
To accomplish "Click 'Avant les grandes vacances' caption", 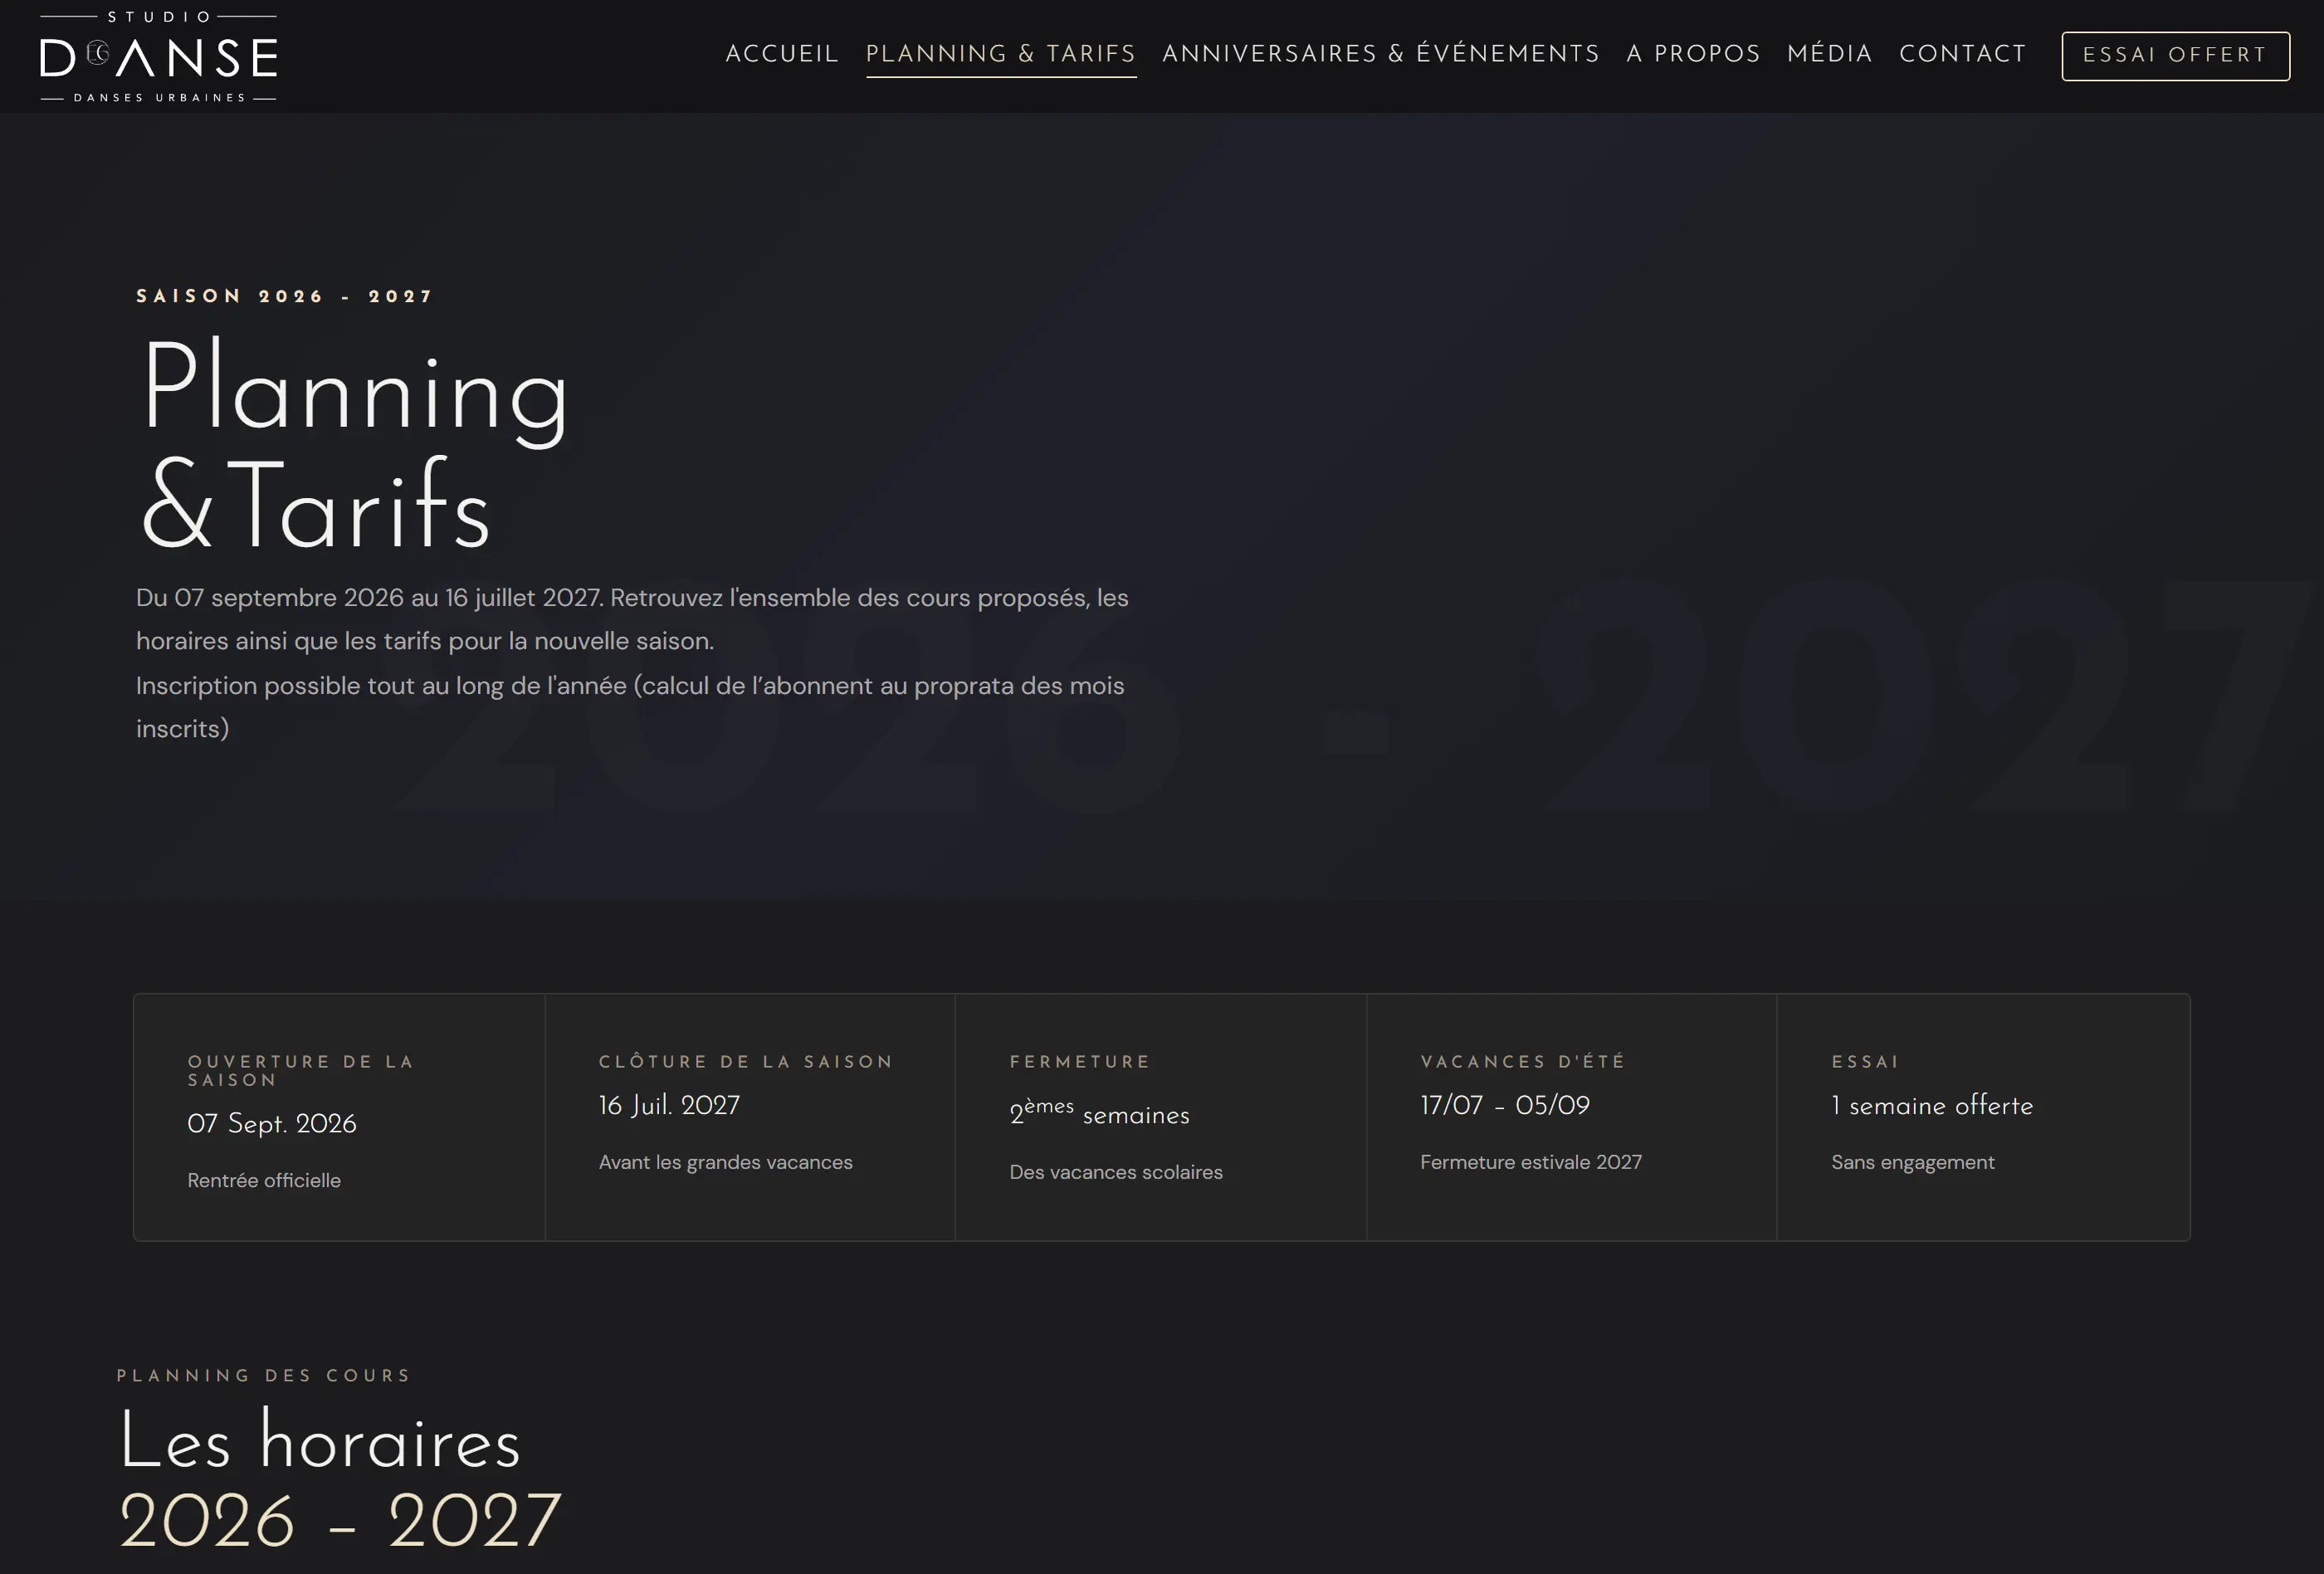I will (725, 1162).
